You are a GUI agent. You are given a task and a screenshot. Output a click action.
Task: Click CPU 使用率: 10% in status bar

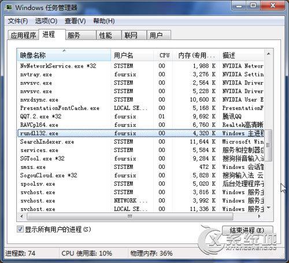pyautogui.click(x=87, y=253)
